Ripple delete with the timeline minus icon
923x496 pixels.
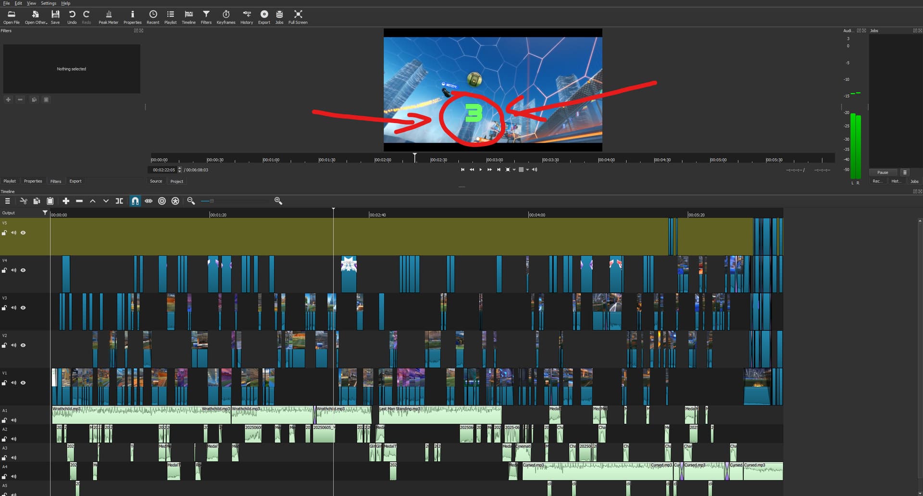tap(79, 201)
